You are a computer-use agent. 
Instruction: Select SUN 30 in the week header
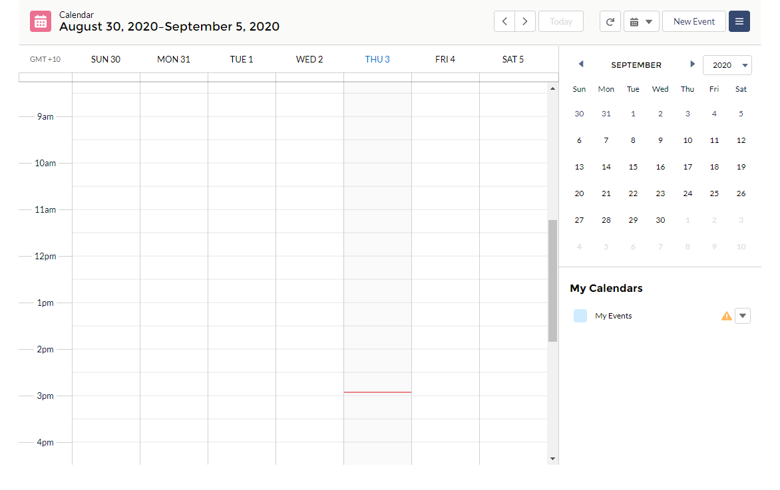point(105,59)
